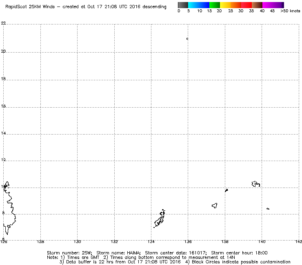Click the island outline near 137.5E 8.5N

pyautogui.click(x=215, y=206)
